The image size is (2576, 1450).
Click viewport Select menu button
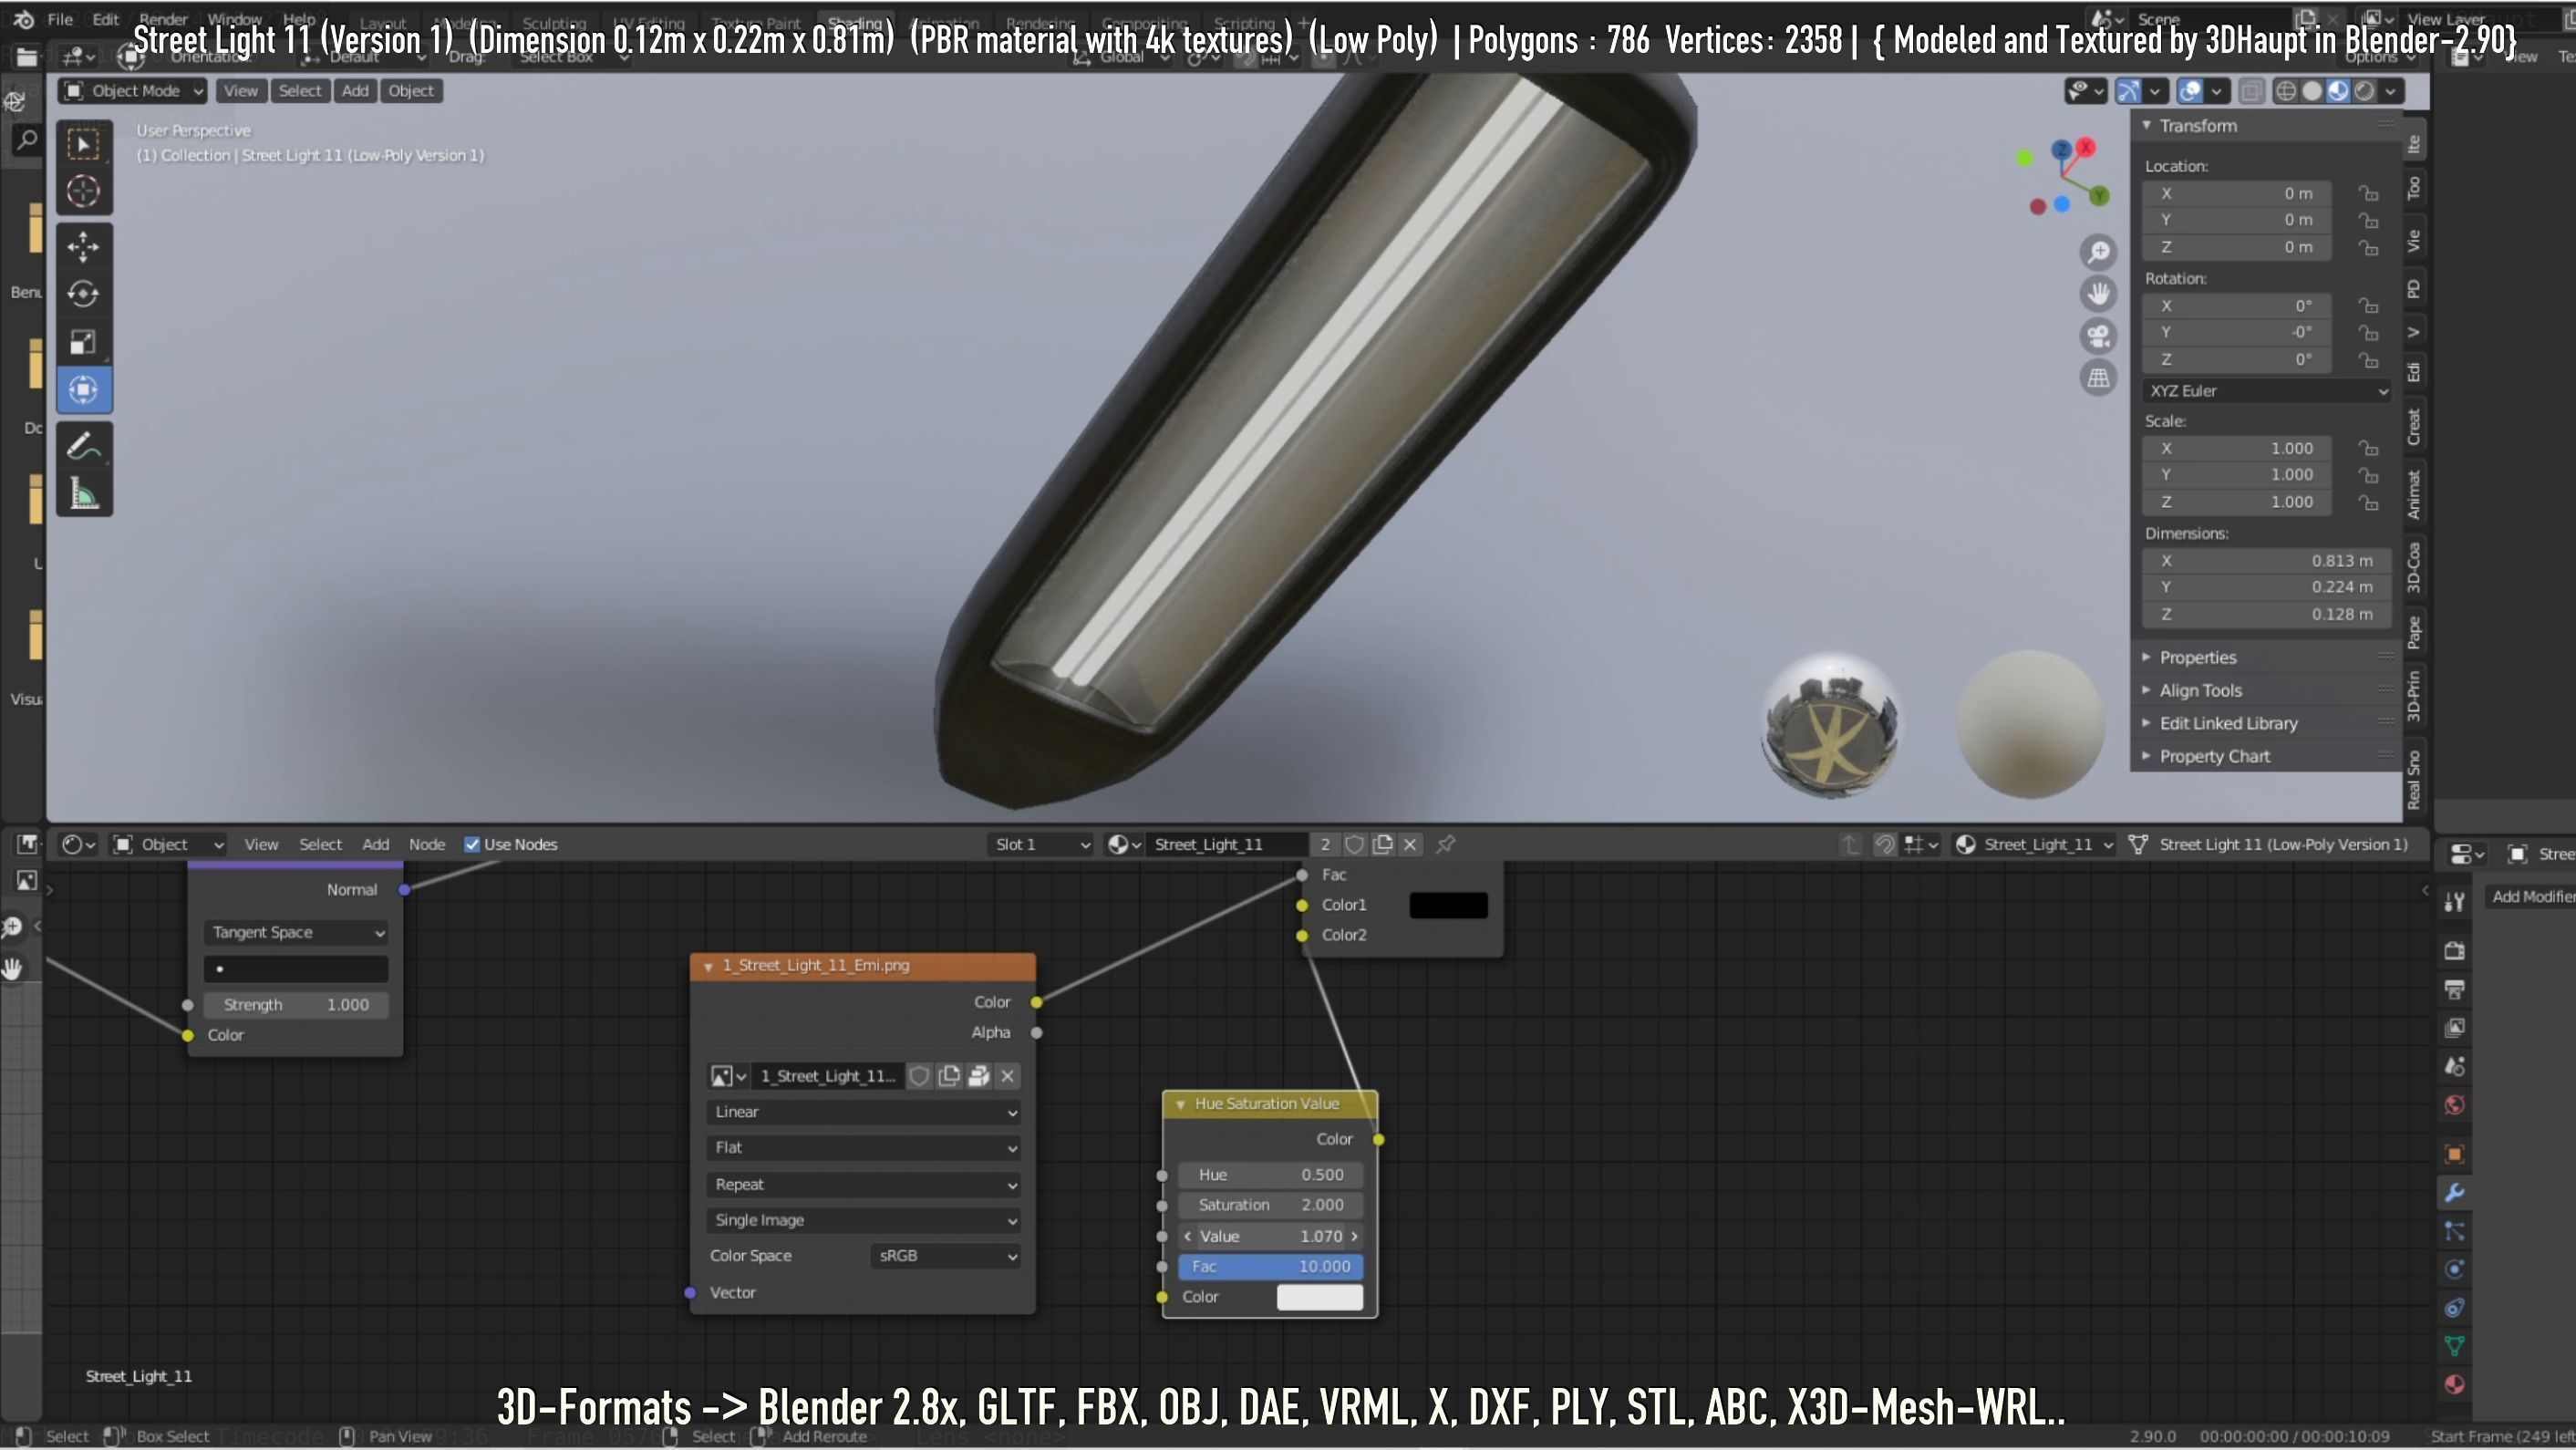300,91
